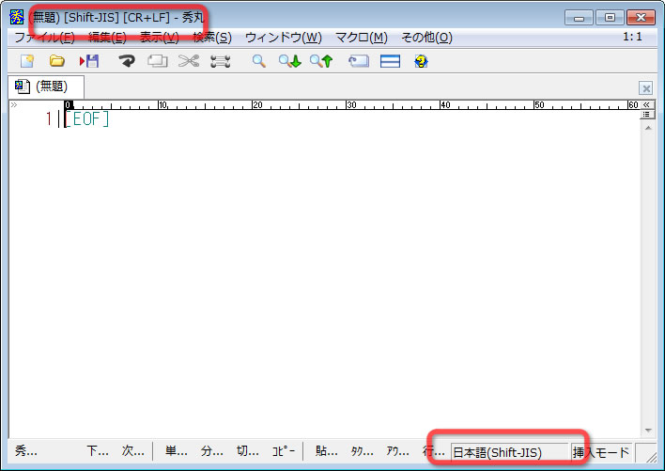The width and height of the screenshot is (665, 471).
Task: Click the 次... function key button
Action: pyautogui.click(x=132, y=450)
